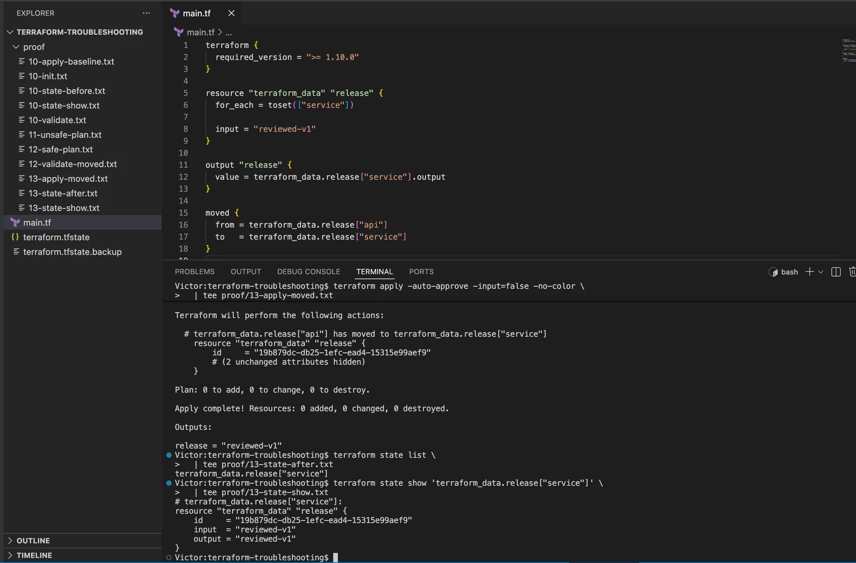Click command decoration dot beside state list
This screenshot has width=856, height=563.
pos(169,455)
